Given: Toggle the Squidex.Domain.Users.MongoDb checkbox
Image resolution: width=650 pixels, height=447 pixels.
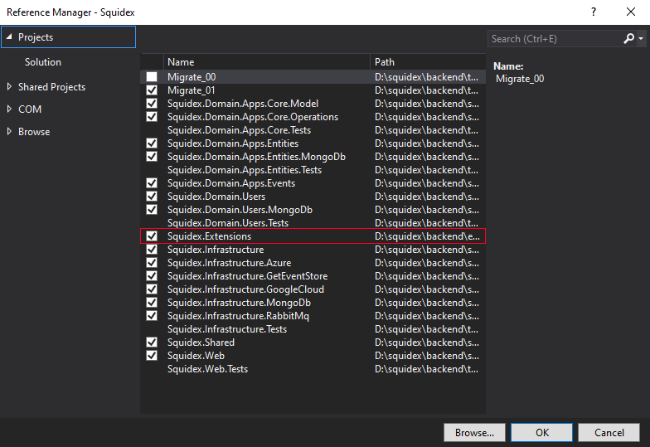Looking at the screenshot, I should (x=152, y=209).
